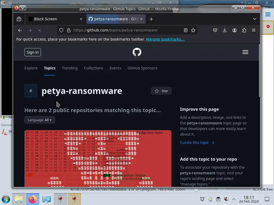Open Collections page

point(93,68)
